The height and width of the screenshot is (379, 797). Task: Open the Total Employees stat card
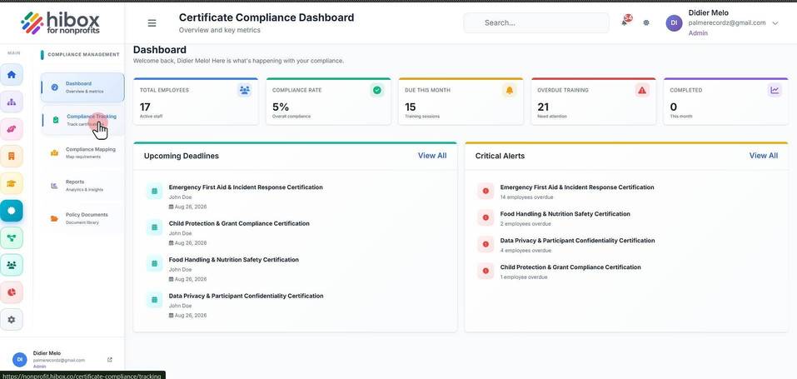pyautogui.click(x=196, y=102)
